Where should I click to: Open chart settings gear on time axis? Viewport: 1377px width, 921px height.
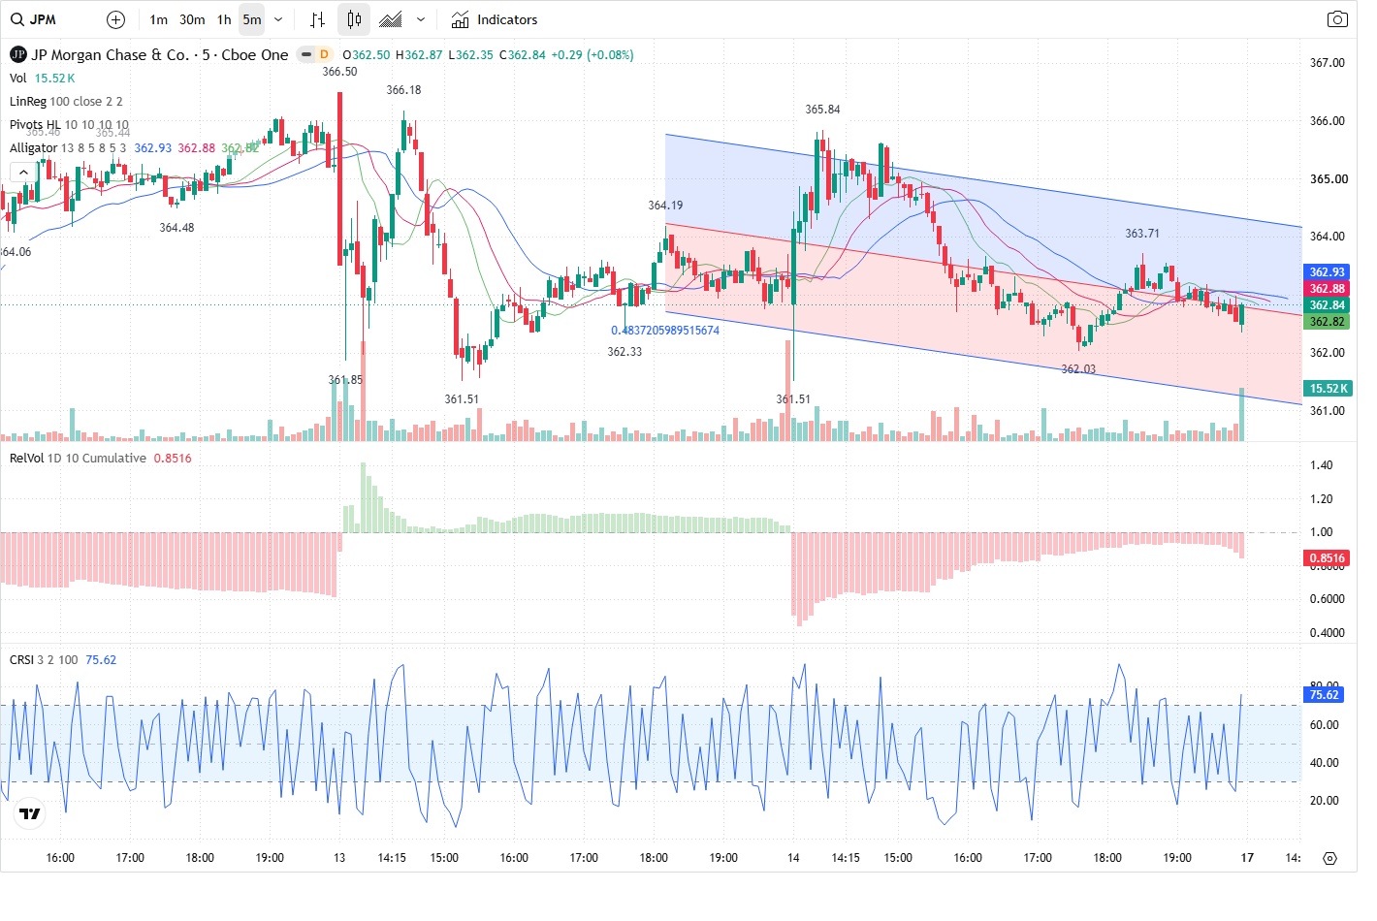click(x=1329, y=858)
